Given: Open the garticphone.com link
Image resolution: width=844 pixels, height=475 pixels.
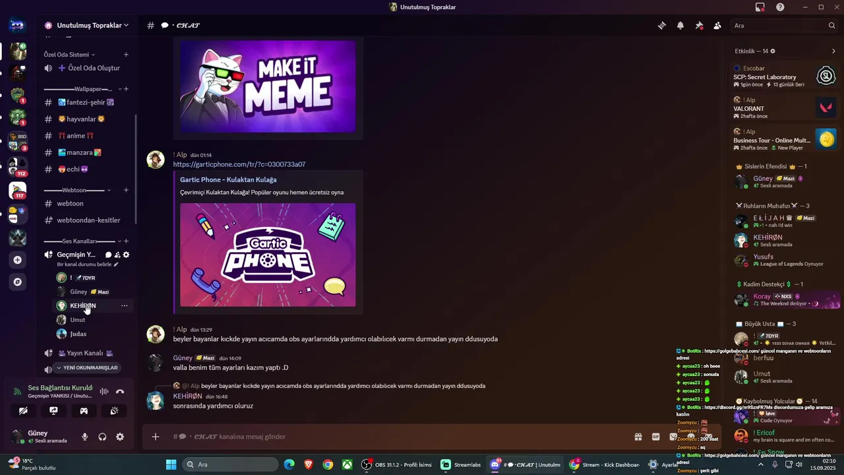Looking at the screenshot, I should (x=239, y=164).
